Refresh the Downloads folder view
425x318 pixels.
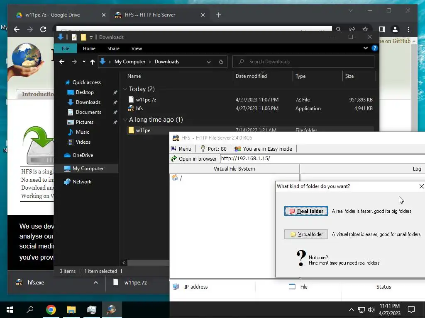coord(221,62)
